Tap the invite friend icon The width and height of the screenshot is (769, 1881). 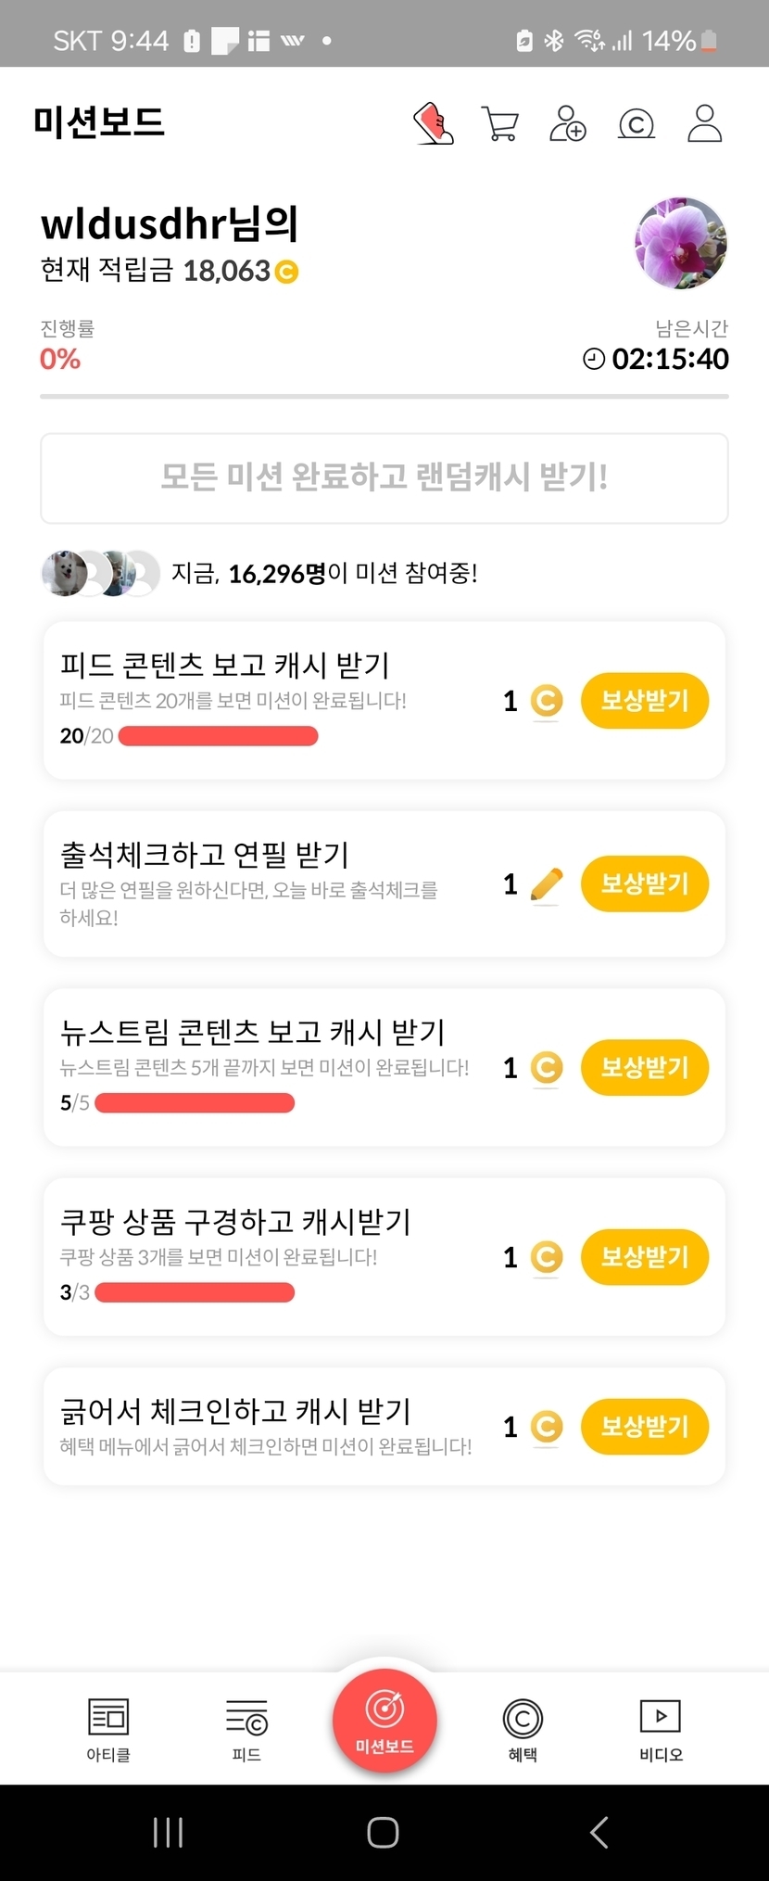coord(568,123)
